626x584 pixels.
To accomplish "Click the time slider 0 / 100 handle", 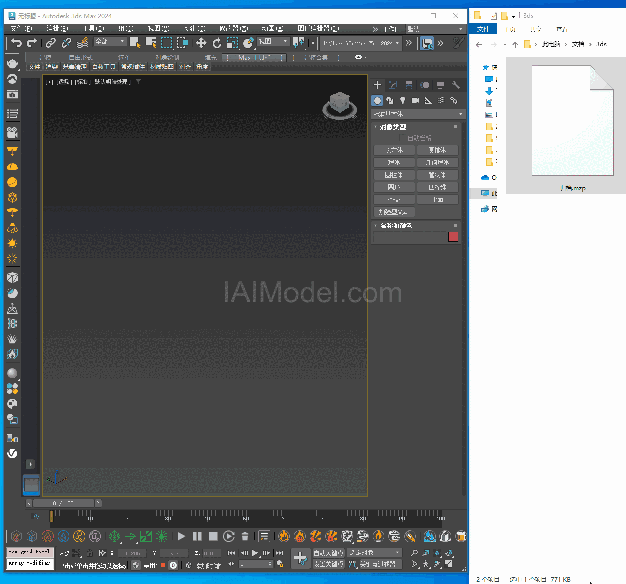I will coord(63,503).
